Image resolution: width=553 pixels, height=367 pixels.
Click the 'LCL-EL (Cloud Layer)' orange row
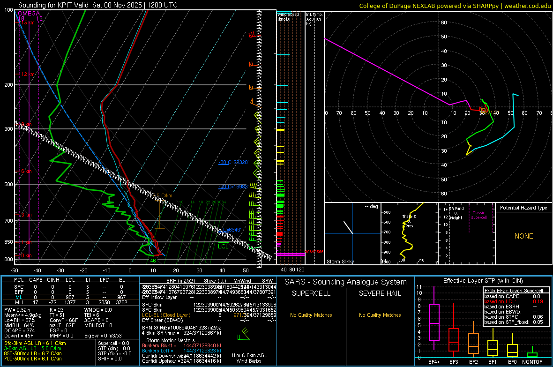point(209,315)
